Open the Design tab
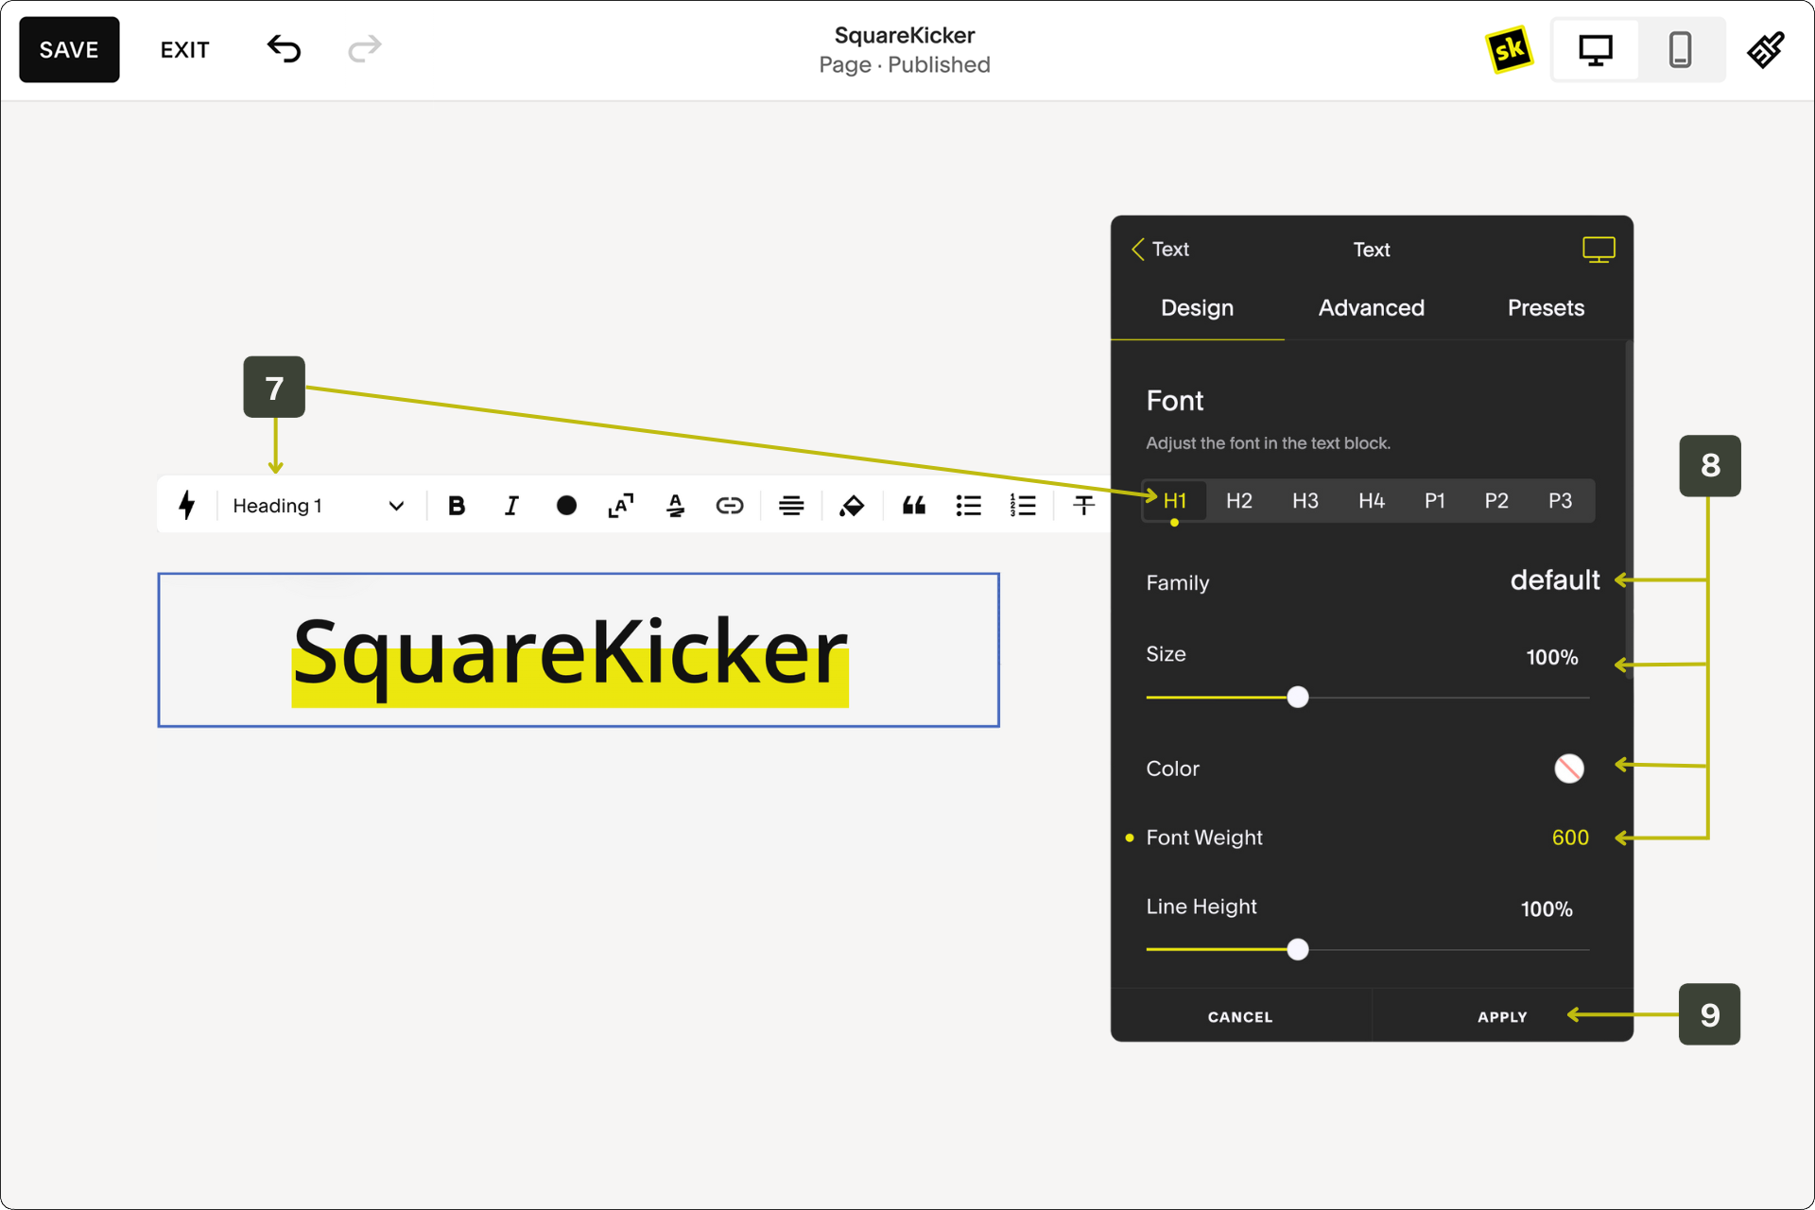 click(1197, 308)
